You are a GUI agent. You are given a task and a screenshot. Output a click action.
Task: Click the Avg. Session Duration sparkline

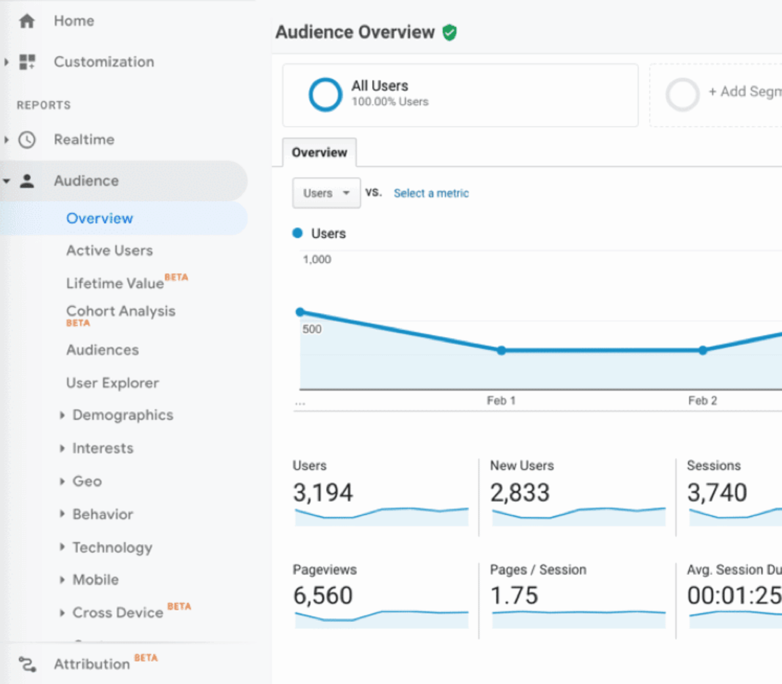[736, 620]
